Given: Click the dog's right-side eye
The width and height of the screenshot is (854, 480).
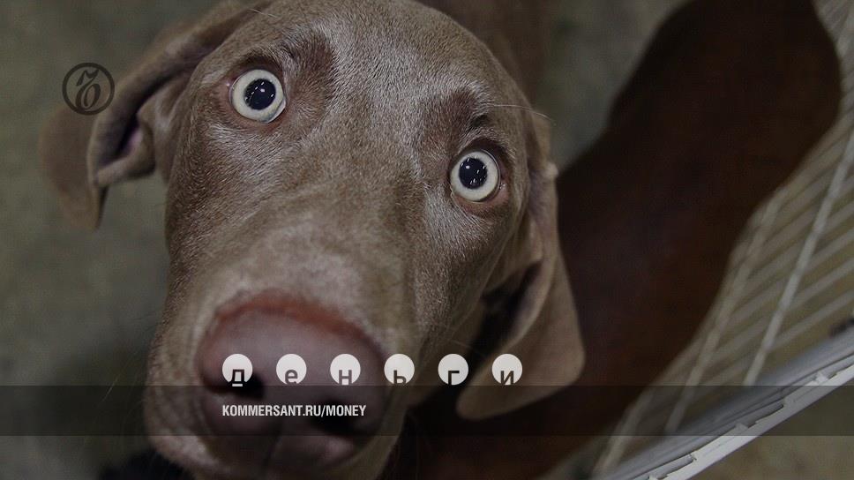Looking at the screenshot, I should [475, 175].
